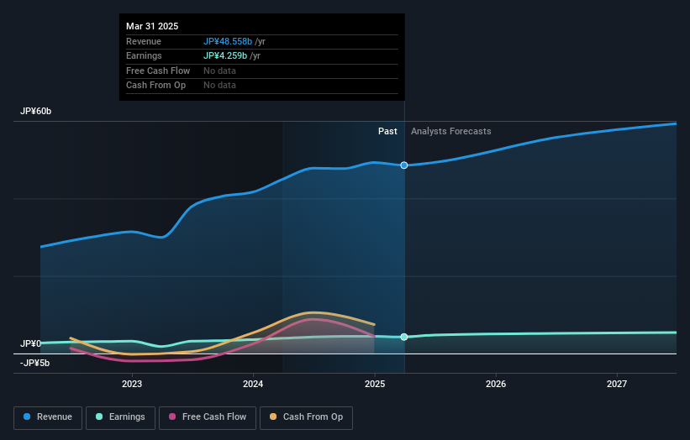Click the JP¥4.259b earnings value
Screen dimensions: 690x440
pos(225,55)
